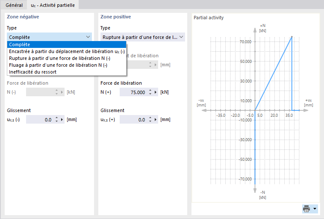Switch to the Général tab
The image size is (324, 219).
pos(14,5)
